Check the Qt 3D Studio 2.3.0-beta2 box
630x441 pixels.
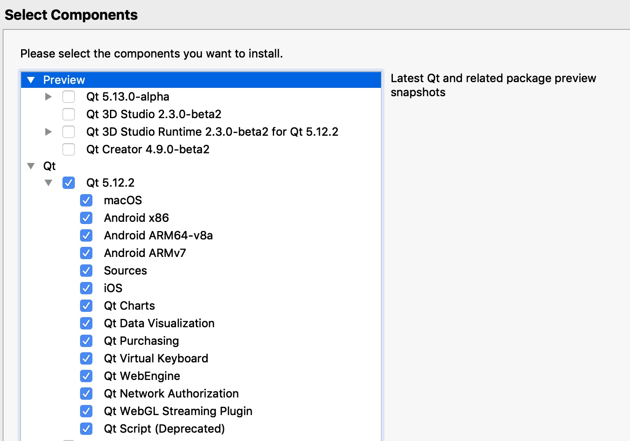(x=69, y=114)
